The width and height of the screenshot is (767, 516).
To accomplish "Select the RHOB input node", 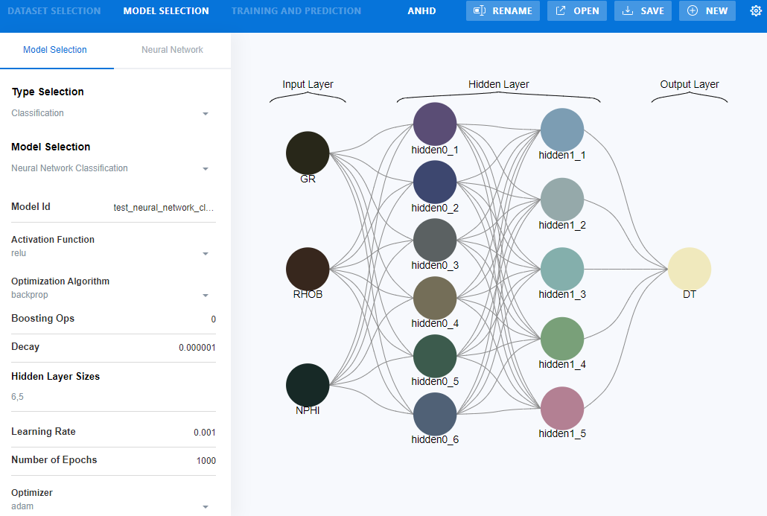I will (308, 269).
